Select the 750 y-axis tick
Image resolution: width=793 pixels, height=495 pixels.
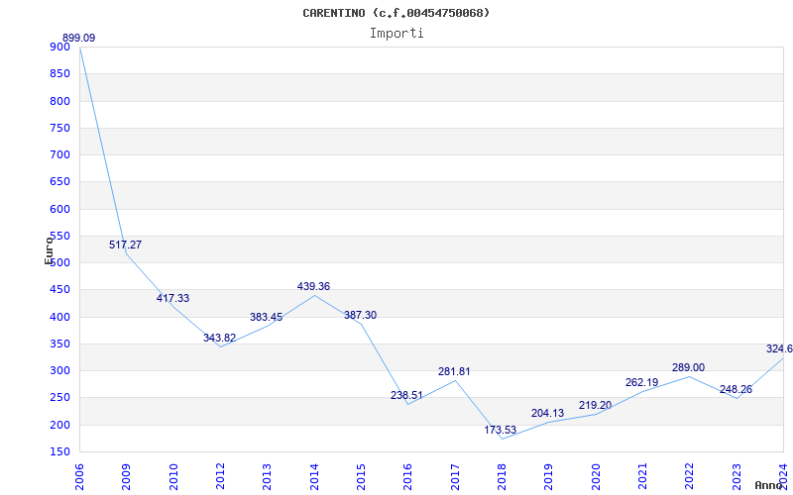click(x=59, y=128)
